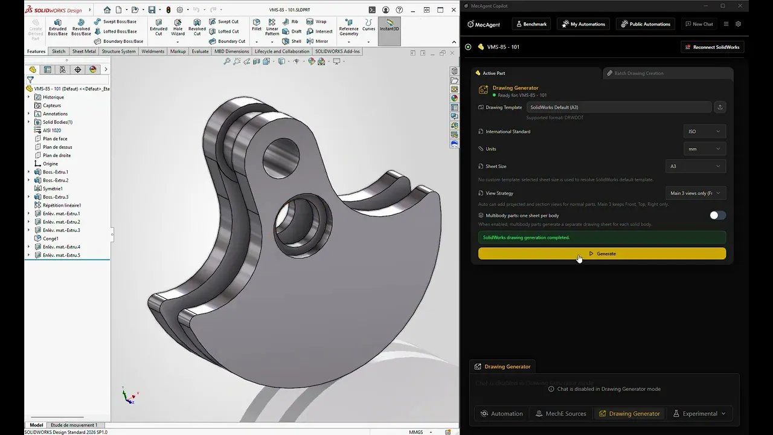Click the Home icon in SolidWorks title bar
773x435 pixels.
click(107, 10)
